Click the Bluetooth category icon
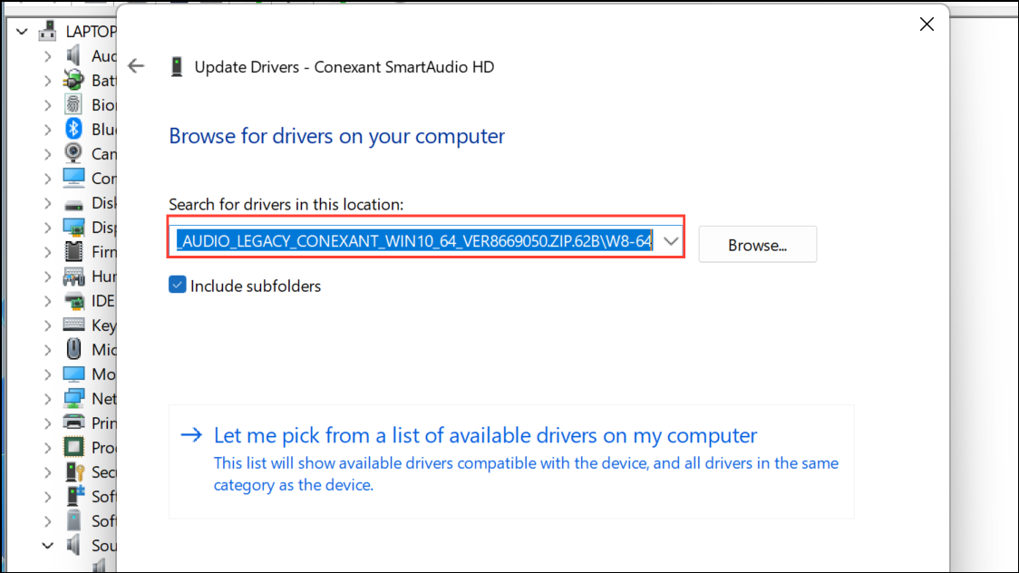 73,130
